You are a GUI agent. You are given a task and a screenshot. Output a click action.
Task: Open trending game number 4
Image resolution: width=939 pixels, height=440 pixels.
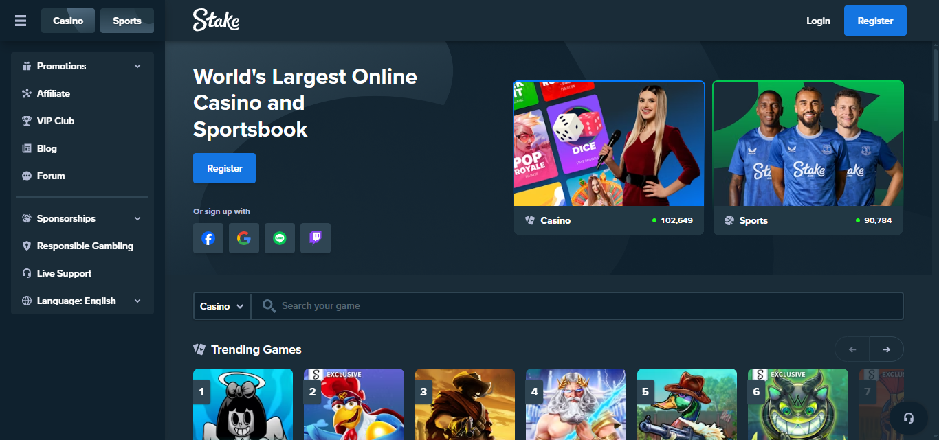tap(576, 404)
